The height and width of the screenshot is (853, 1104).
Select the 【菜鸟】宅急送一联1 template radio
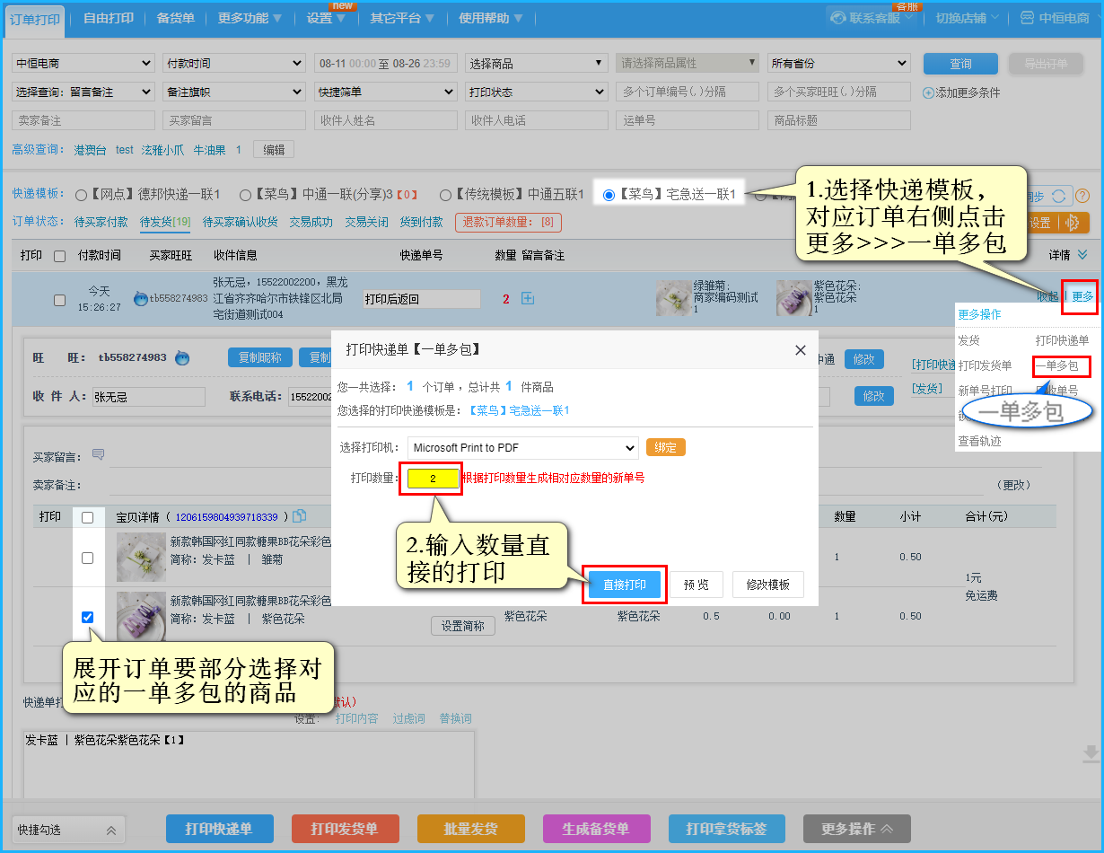(609, 195)
